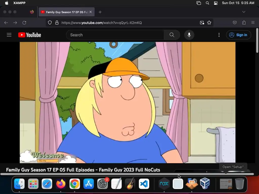The image size is (259, 194).
Task: Launch VirtualBox from the dock
Action: [205, 183]
